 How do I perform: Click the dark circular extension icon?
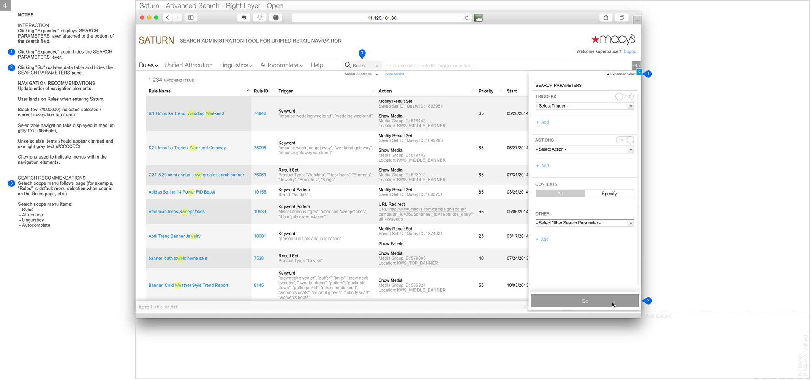[275, 18]
